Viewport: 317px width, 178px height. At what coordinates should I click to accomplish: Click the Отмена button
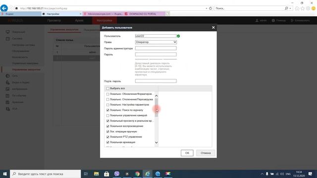coord(206,153)
